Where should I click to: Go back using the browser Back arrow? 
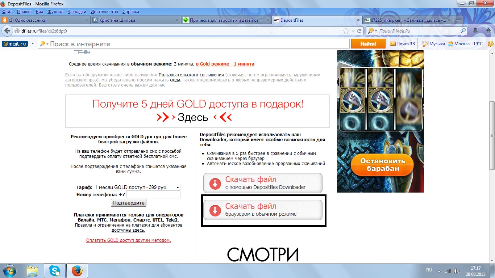7,31
